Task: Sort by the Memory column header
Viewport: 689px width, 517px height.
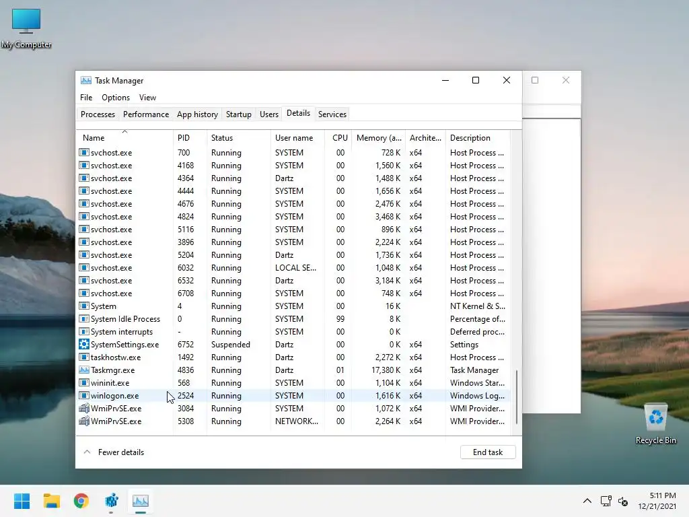Action: [378, 137]
